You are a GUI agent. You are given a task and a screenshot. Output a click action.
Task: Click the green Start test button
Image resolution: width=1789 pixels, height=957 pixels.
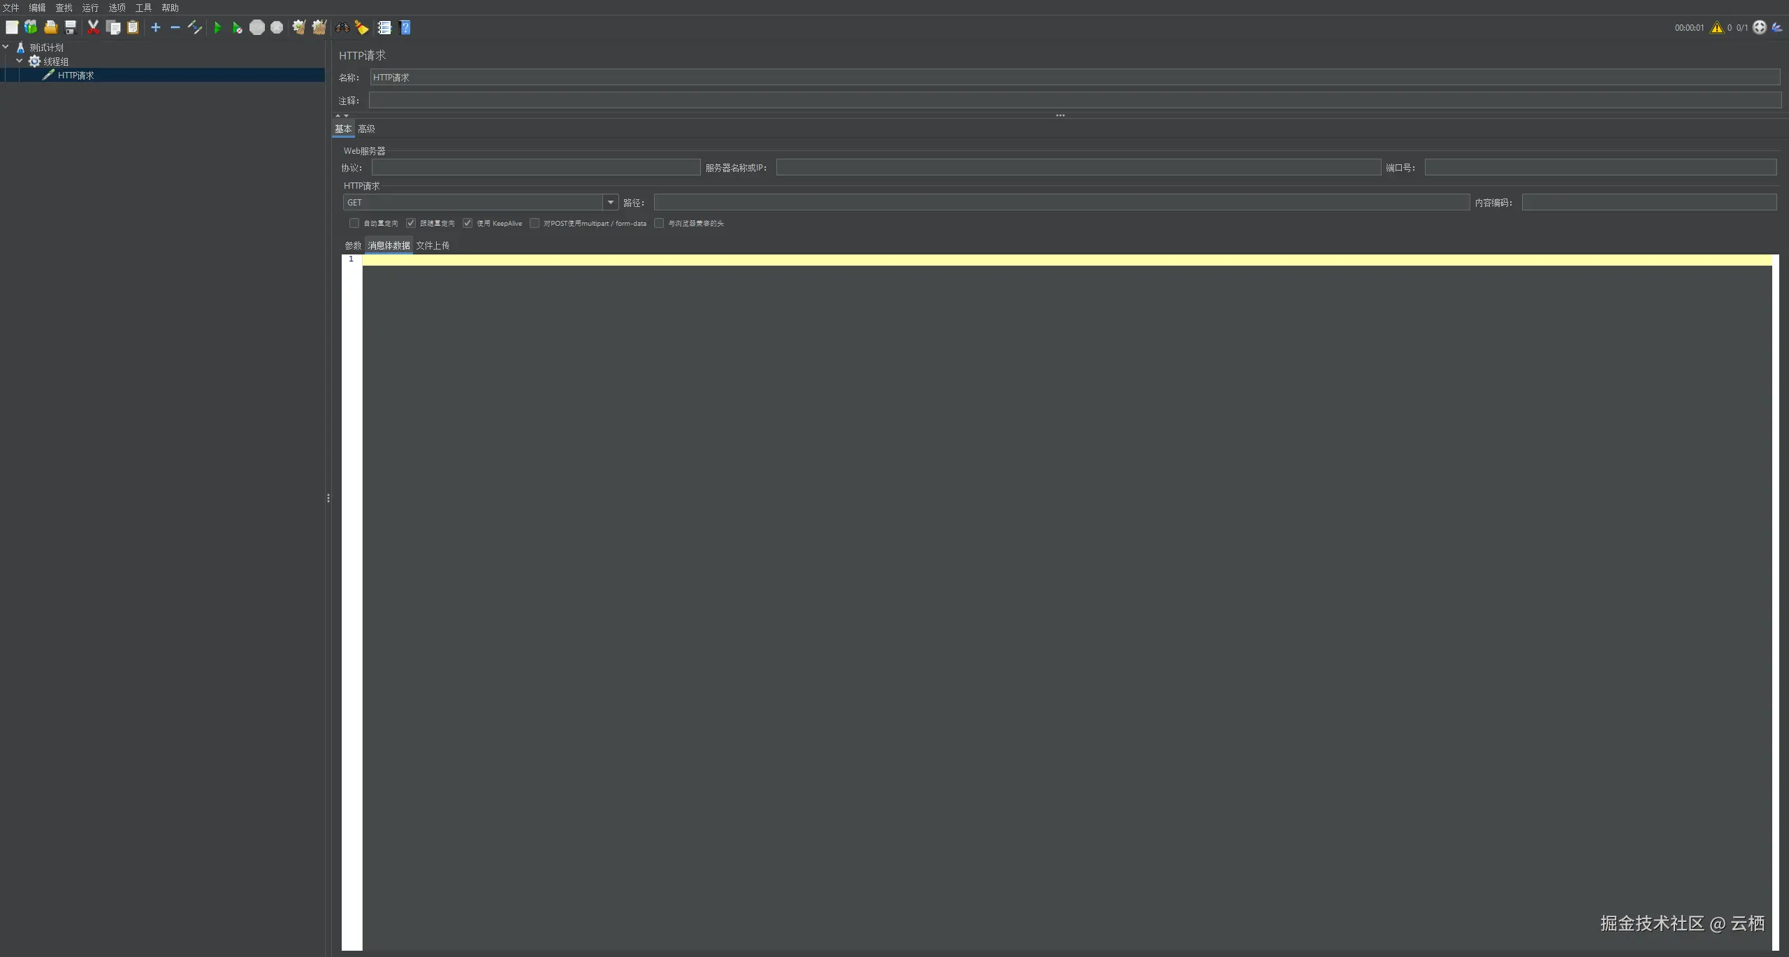pos(217,28)
